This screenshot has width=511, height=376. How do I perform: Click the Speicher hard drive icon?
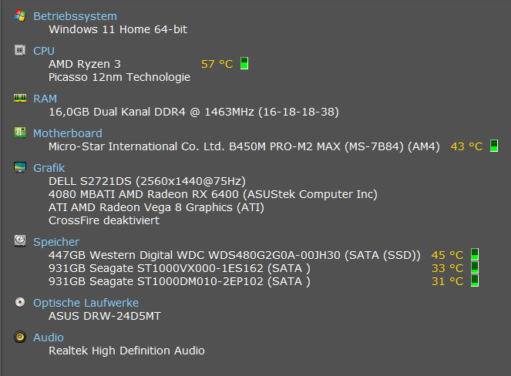[19, 241]
